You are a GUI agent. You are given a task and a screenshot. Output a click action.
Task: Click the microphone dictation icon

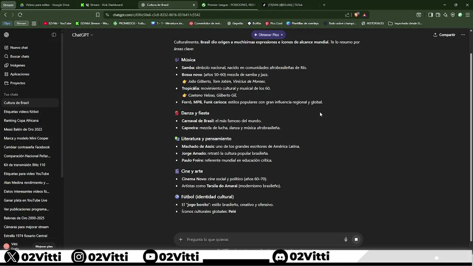coord(346,239)
